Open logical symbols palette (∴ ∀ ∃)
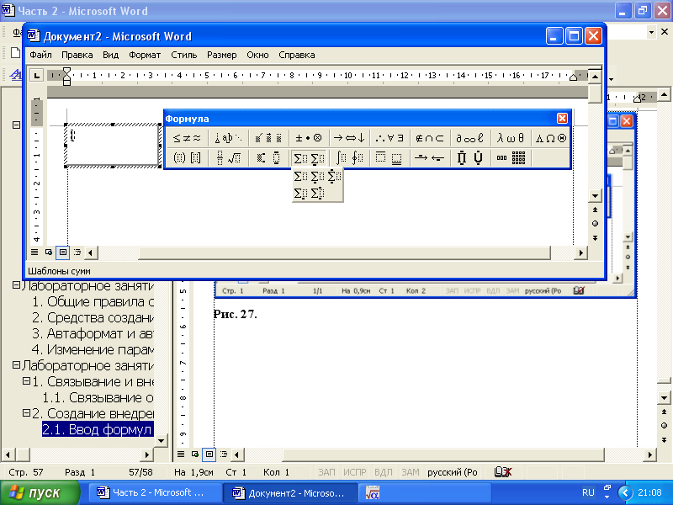This screenshot has height=505, width=673. [x=389, y=138]
